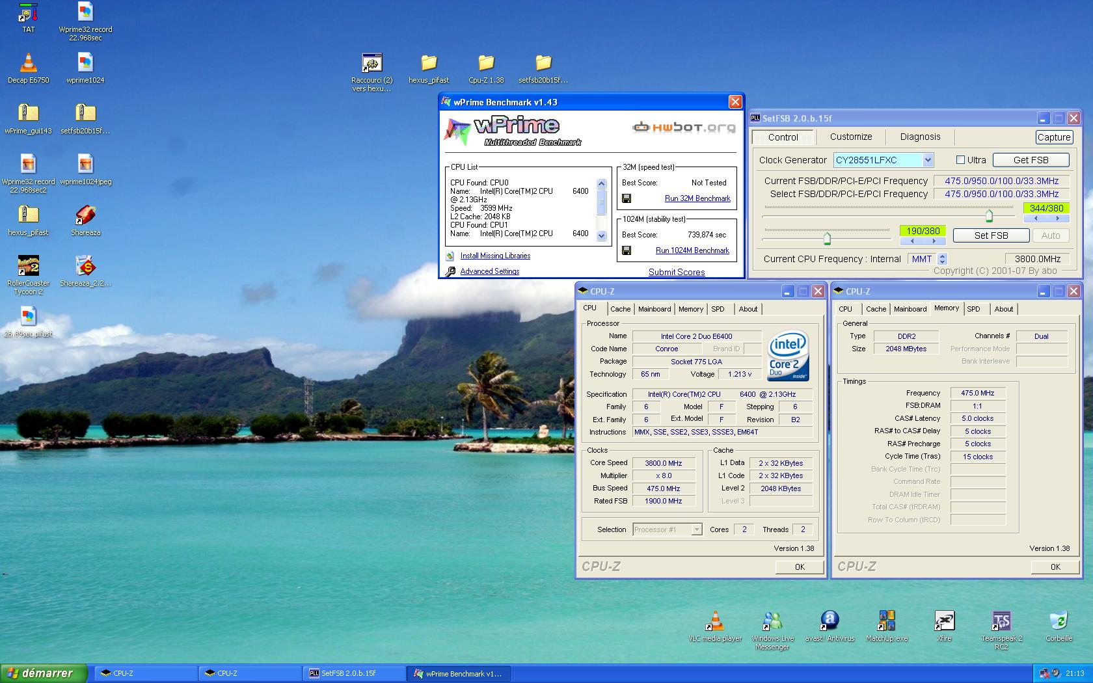The height and width of the screenshot is (683, 1093).
Task: Open the Install Missing Libraries link
Action: (495, 256)
